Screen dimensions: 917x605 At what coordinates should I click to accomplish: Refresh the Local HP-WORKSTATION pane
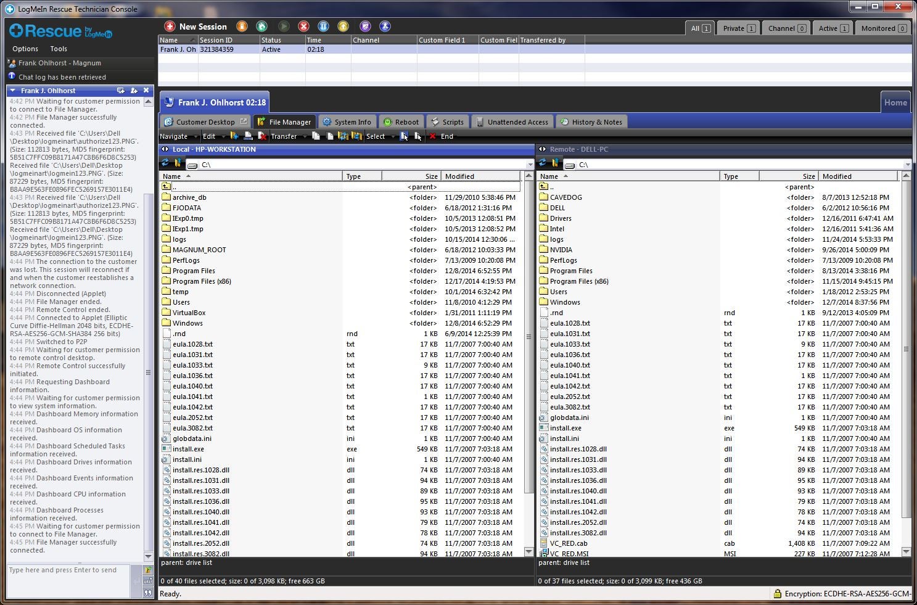coord(165,163)
